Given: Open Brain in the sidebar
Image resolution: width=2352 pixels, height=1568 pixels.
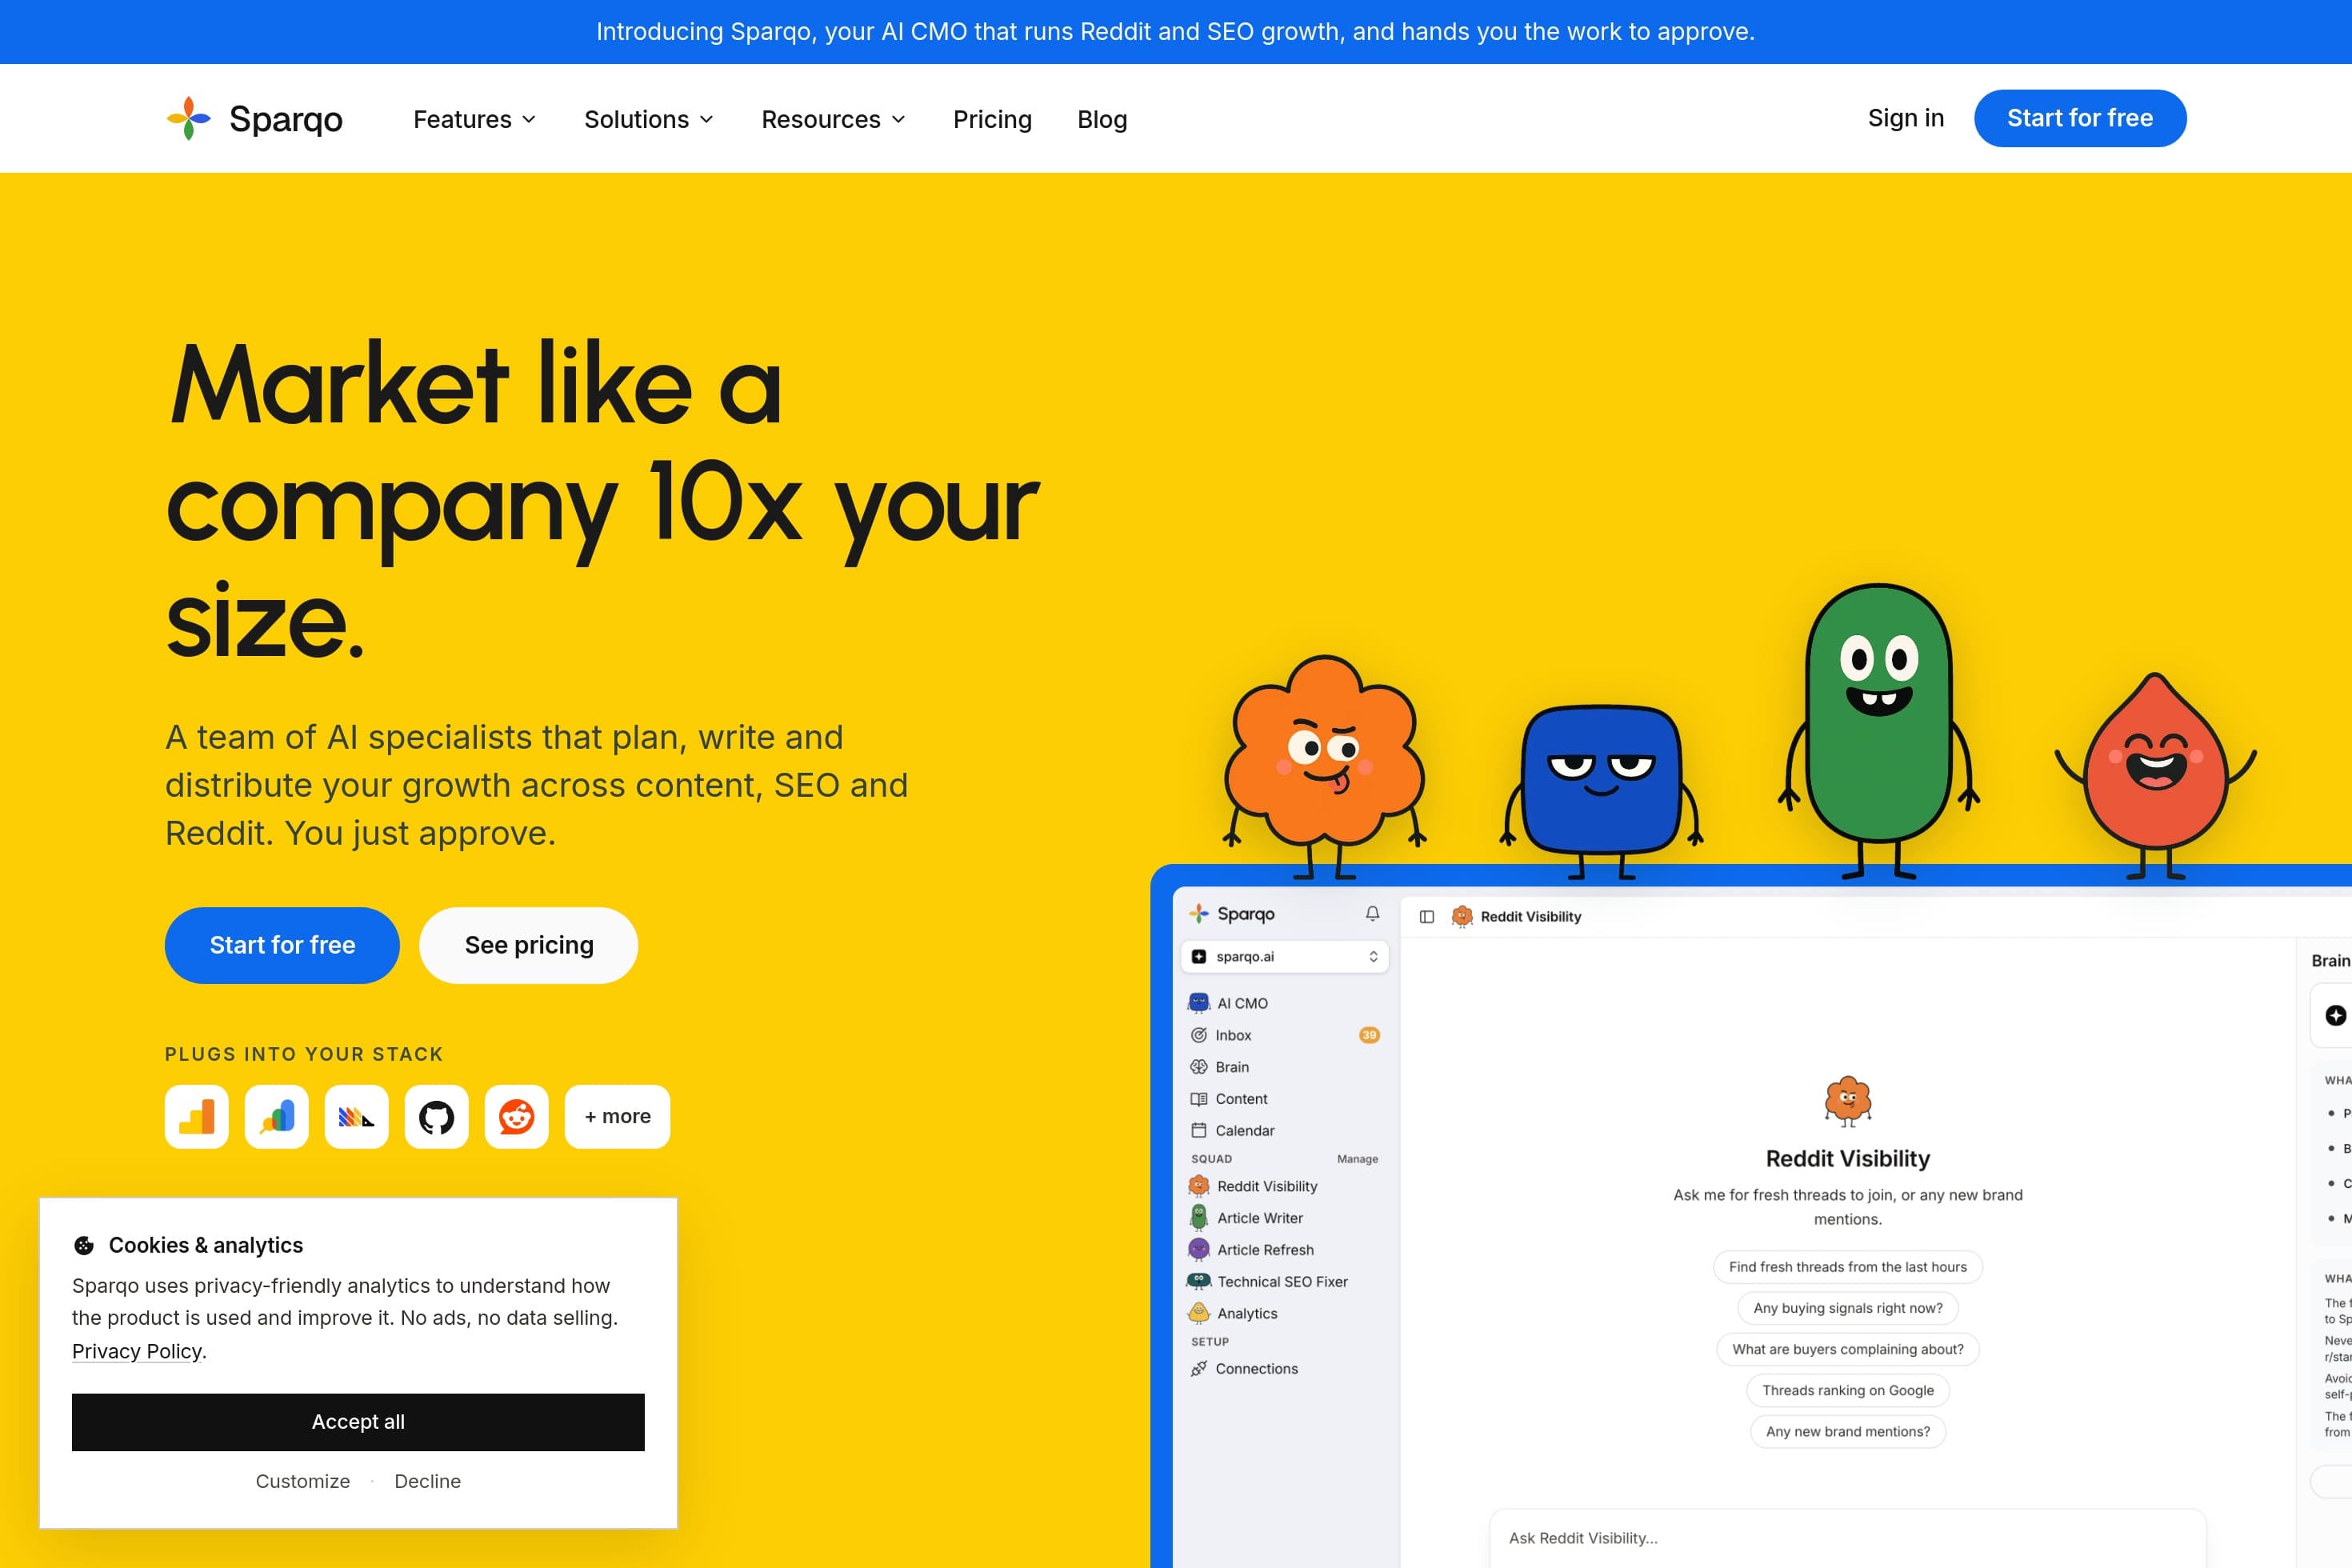Looking at the screenshot, I should point(1284,1067).
